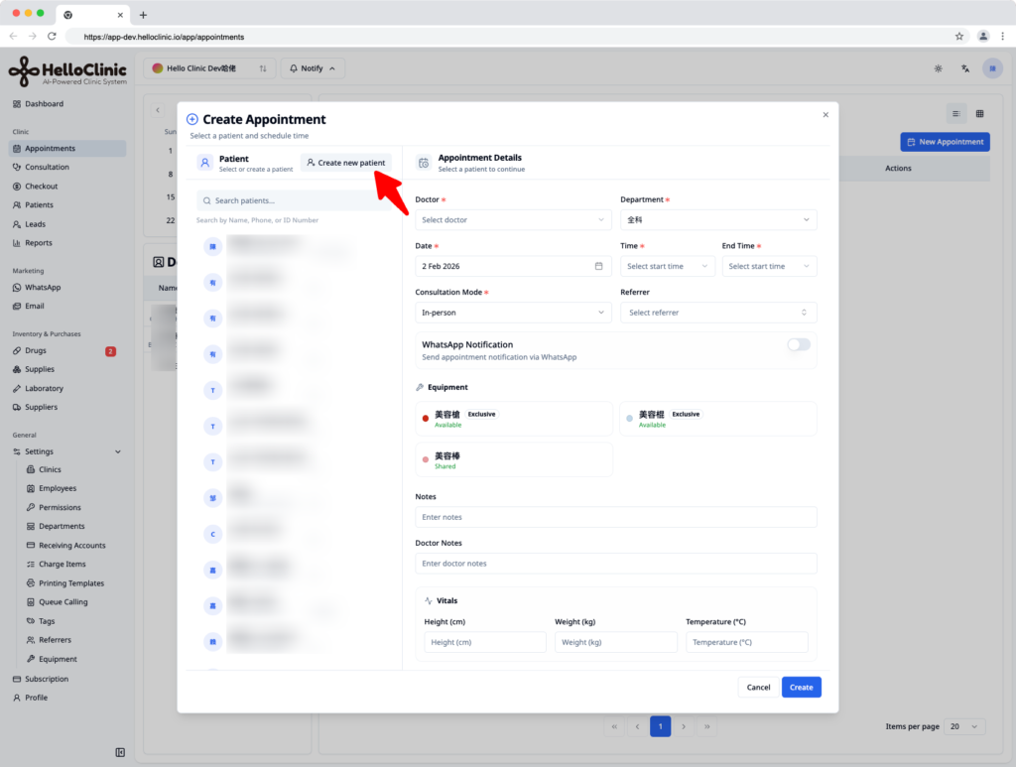Open the Select doctor dropdown
The height and width of the screenshot is (767, 1016).
coord(513,220)
